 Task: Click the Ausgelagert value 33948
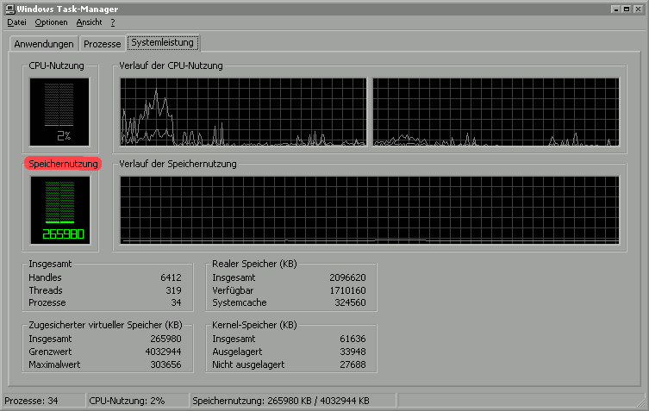click(353, 352)
